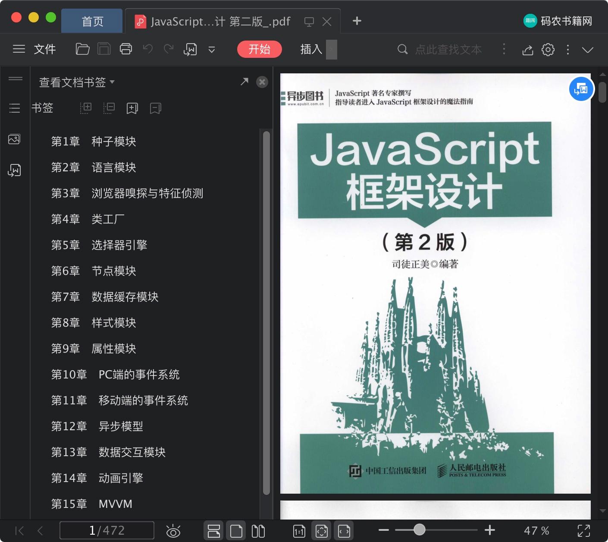
Task: Select bookmark 第10章 PC端的事件系统
Action: pyautogui.click(x=116, y=375)
